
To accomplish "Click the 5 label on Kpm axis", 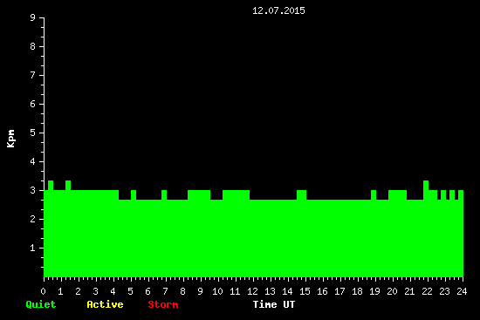I will point(33,133).
